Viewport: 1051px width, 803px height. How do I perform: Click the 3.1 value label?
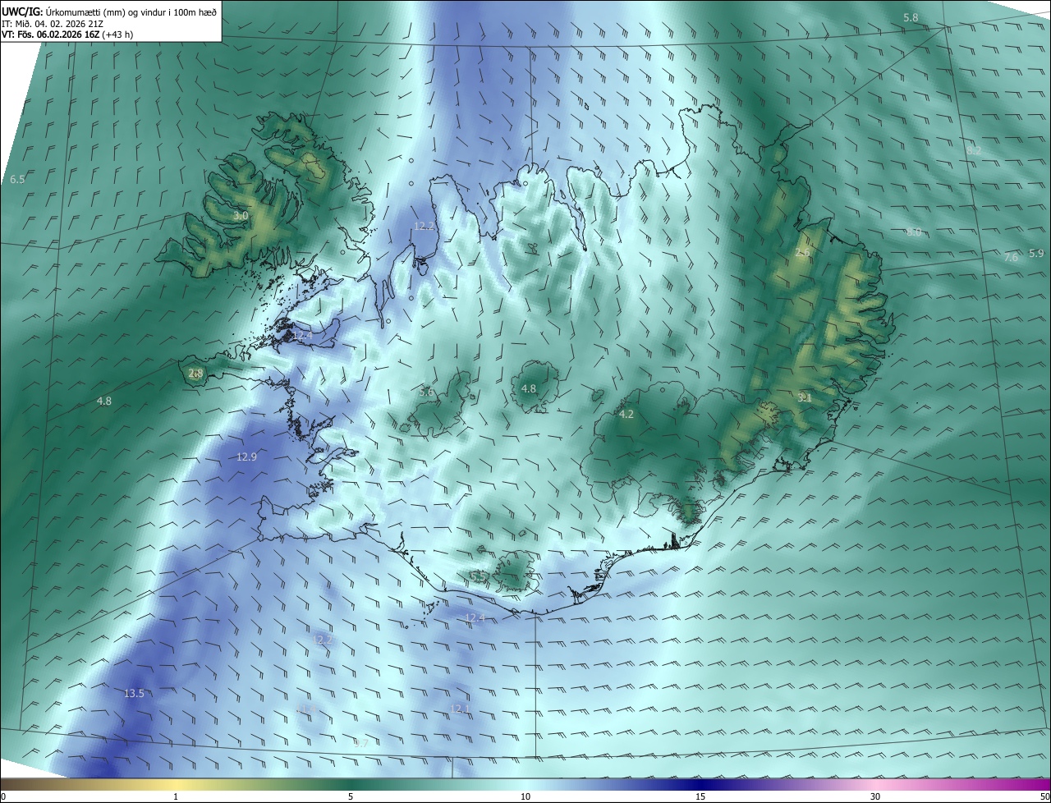[x=805, y=397]
